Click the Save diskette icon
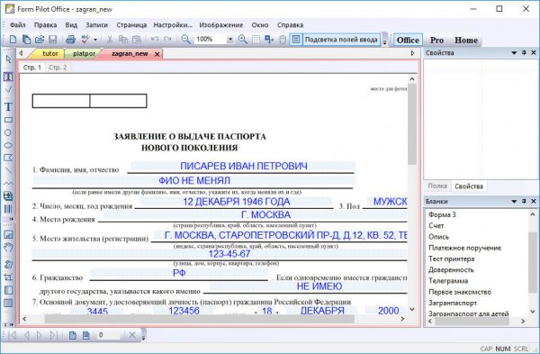 pos(52,40)
